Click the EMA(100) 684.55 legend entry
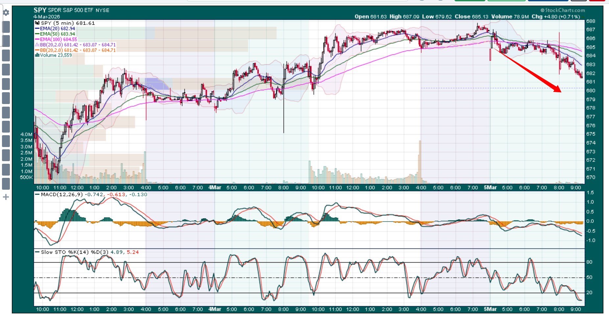 point(56,39)
